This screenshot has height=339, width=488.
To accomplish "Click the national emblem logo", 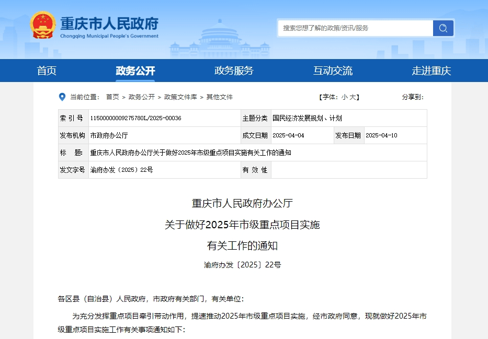I will pos(43,25).
